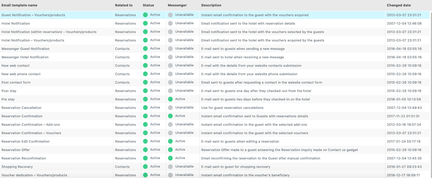Click grey Messenger dot for Reservation Cancellation
The image size is (432, 178).
coord(170,108)
